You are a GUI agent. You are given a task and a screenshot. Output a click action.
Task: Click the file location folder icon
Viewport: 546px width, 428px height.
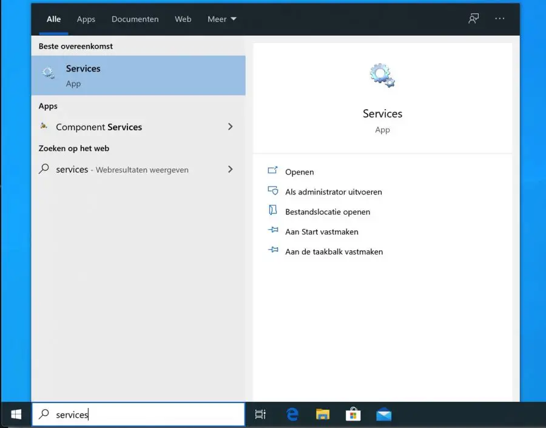tap(272, 210)
